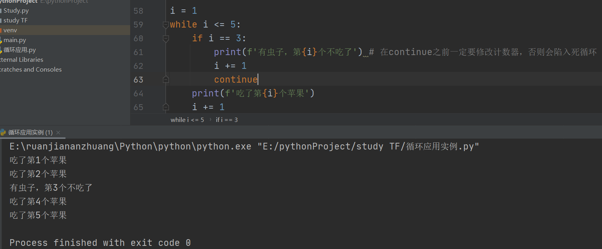Click the file icon beside 循环应用.py
Viewport: 602px width, 249px height.
2,50
